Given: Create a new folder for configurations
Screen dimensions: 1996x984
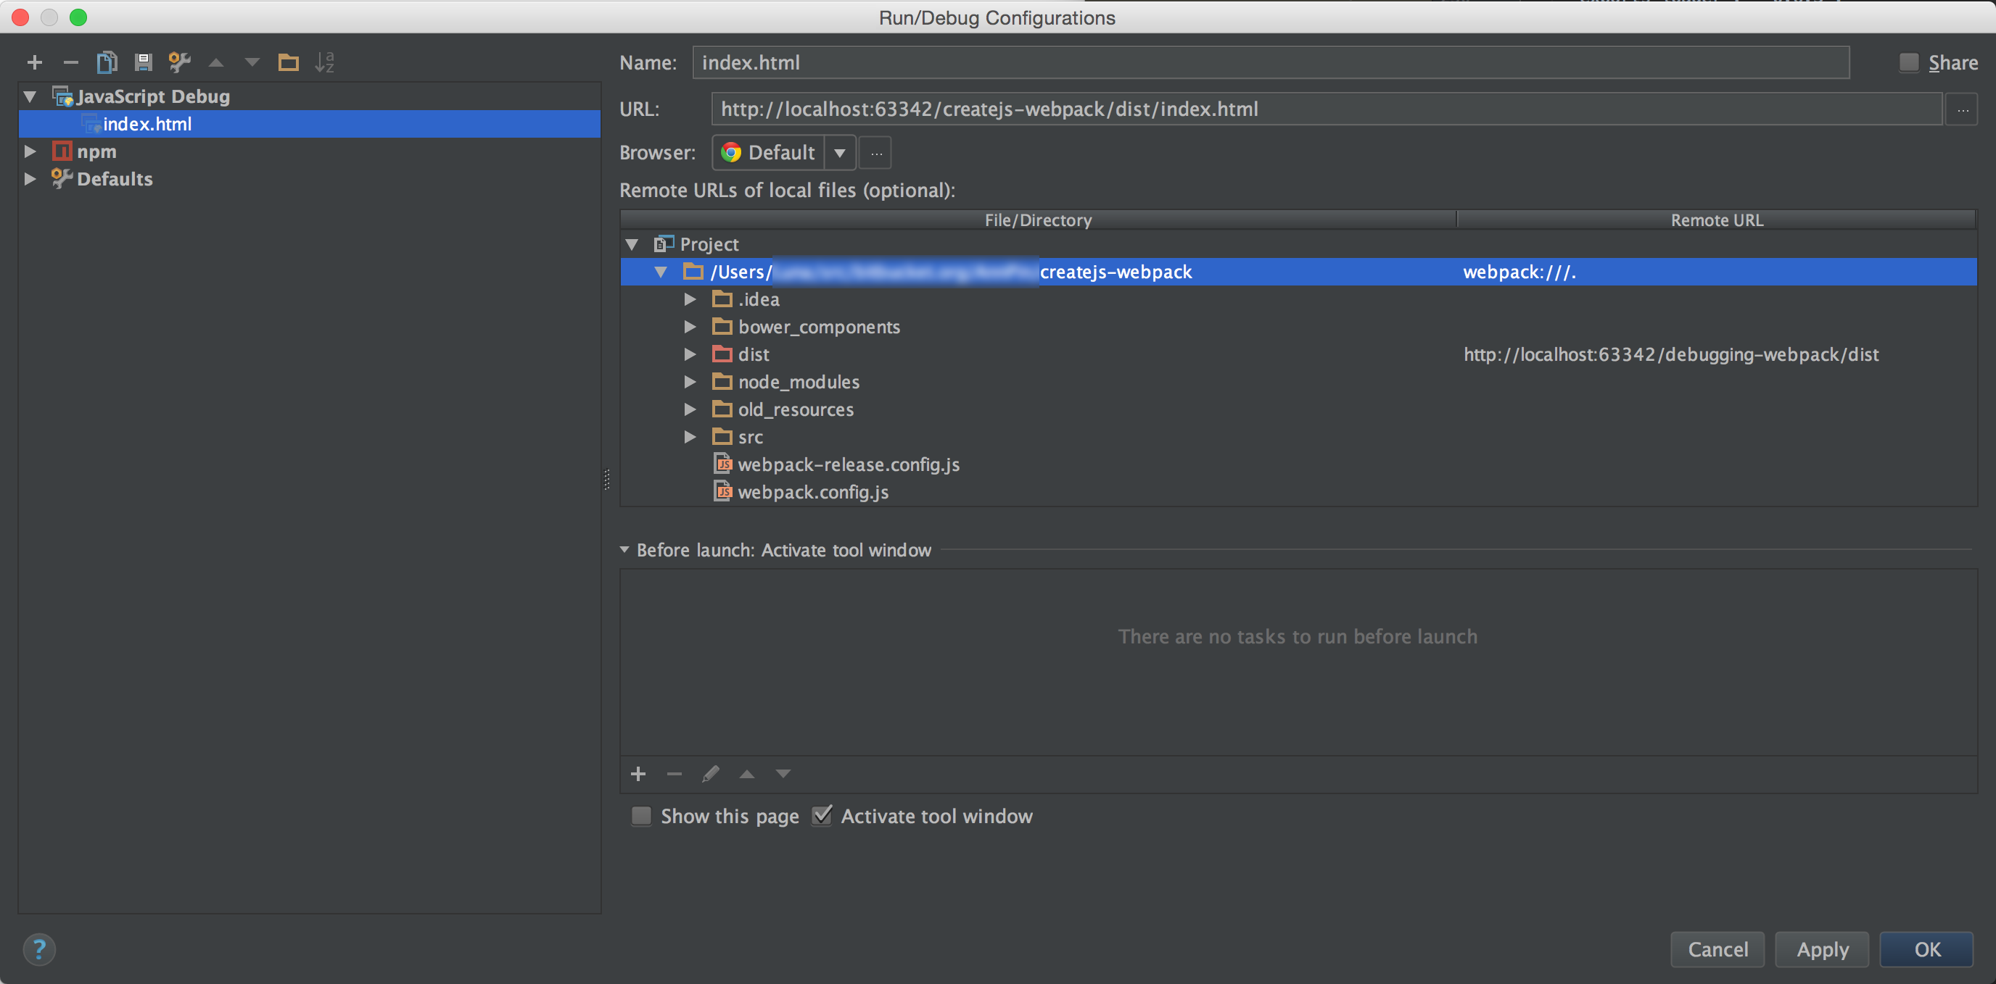Looking at the screenshot, I should (x=288, y=62).
